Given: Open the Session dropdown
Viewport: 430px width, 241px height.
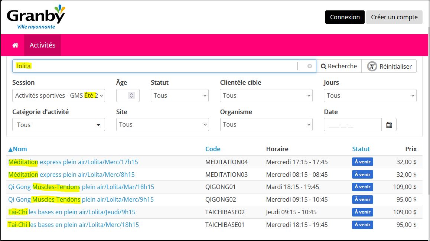Looking at the screenshot, I should coord(59,95).
